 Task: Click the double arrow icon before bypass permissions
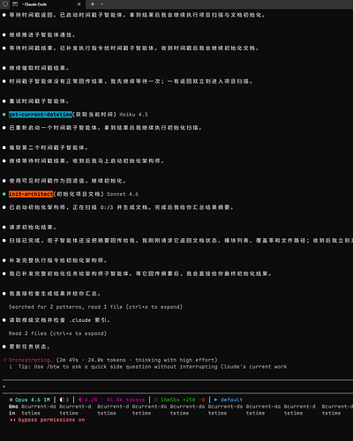(x=12, y=420)
